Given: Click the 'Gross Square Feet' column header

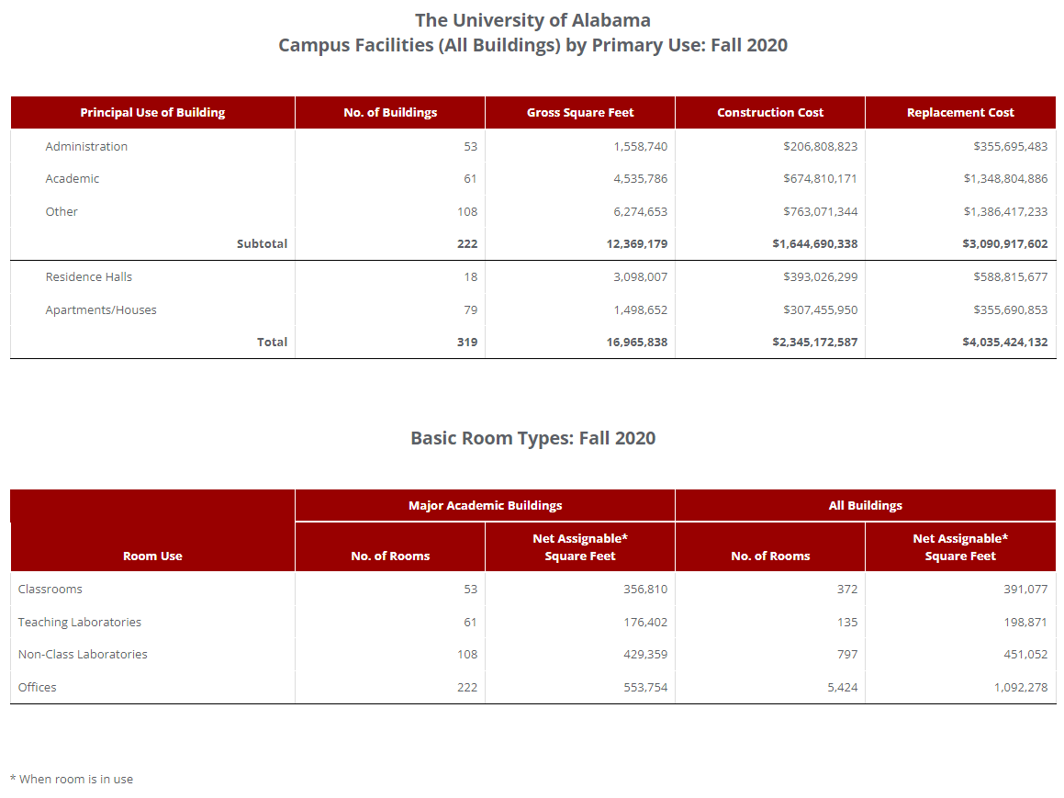Looking at the screenshot, I should point(580,113).
